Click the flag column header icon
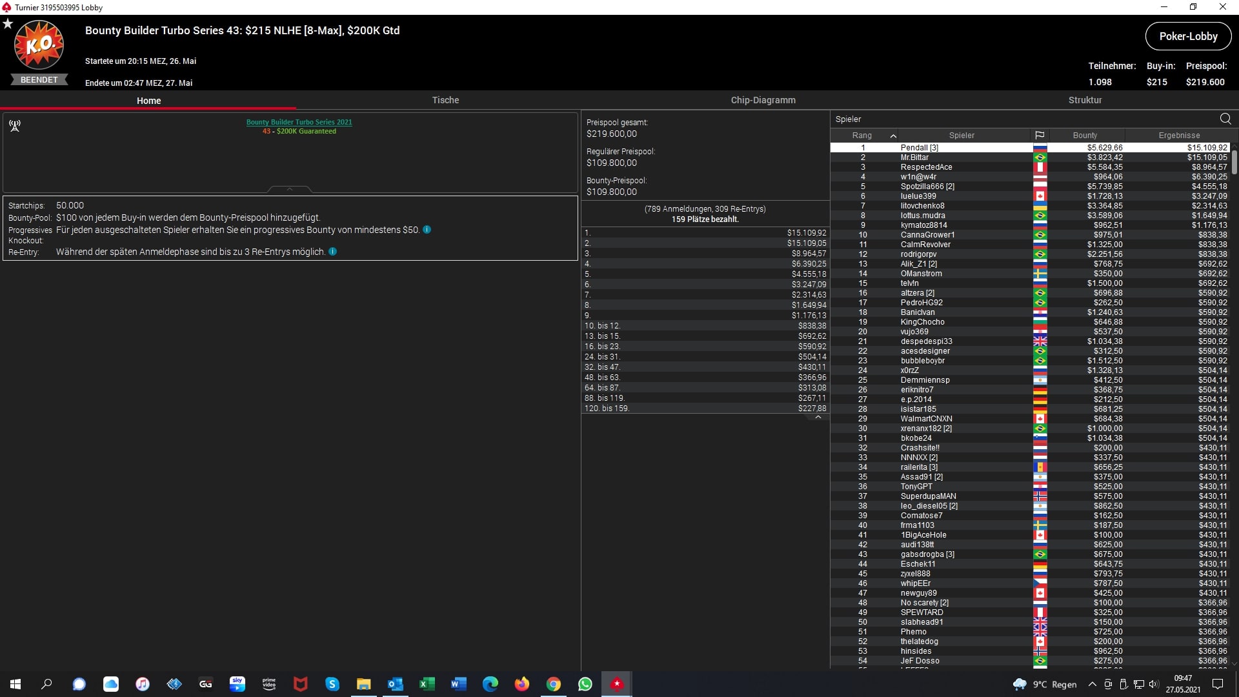 [1040, 136]
